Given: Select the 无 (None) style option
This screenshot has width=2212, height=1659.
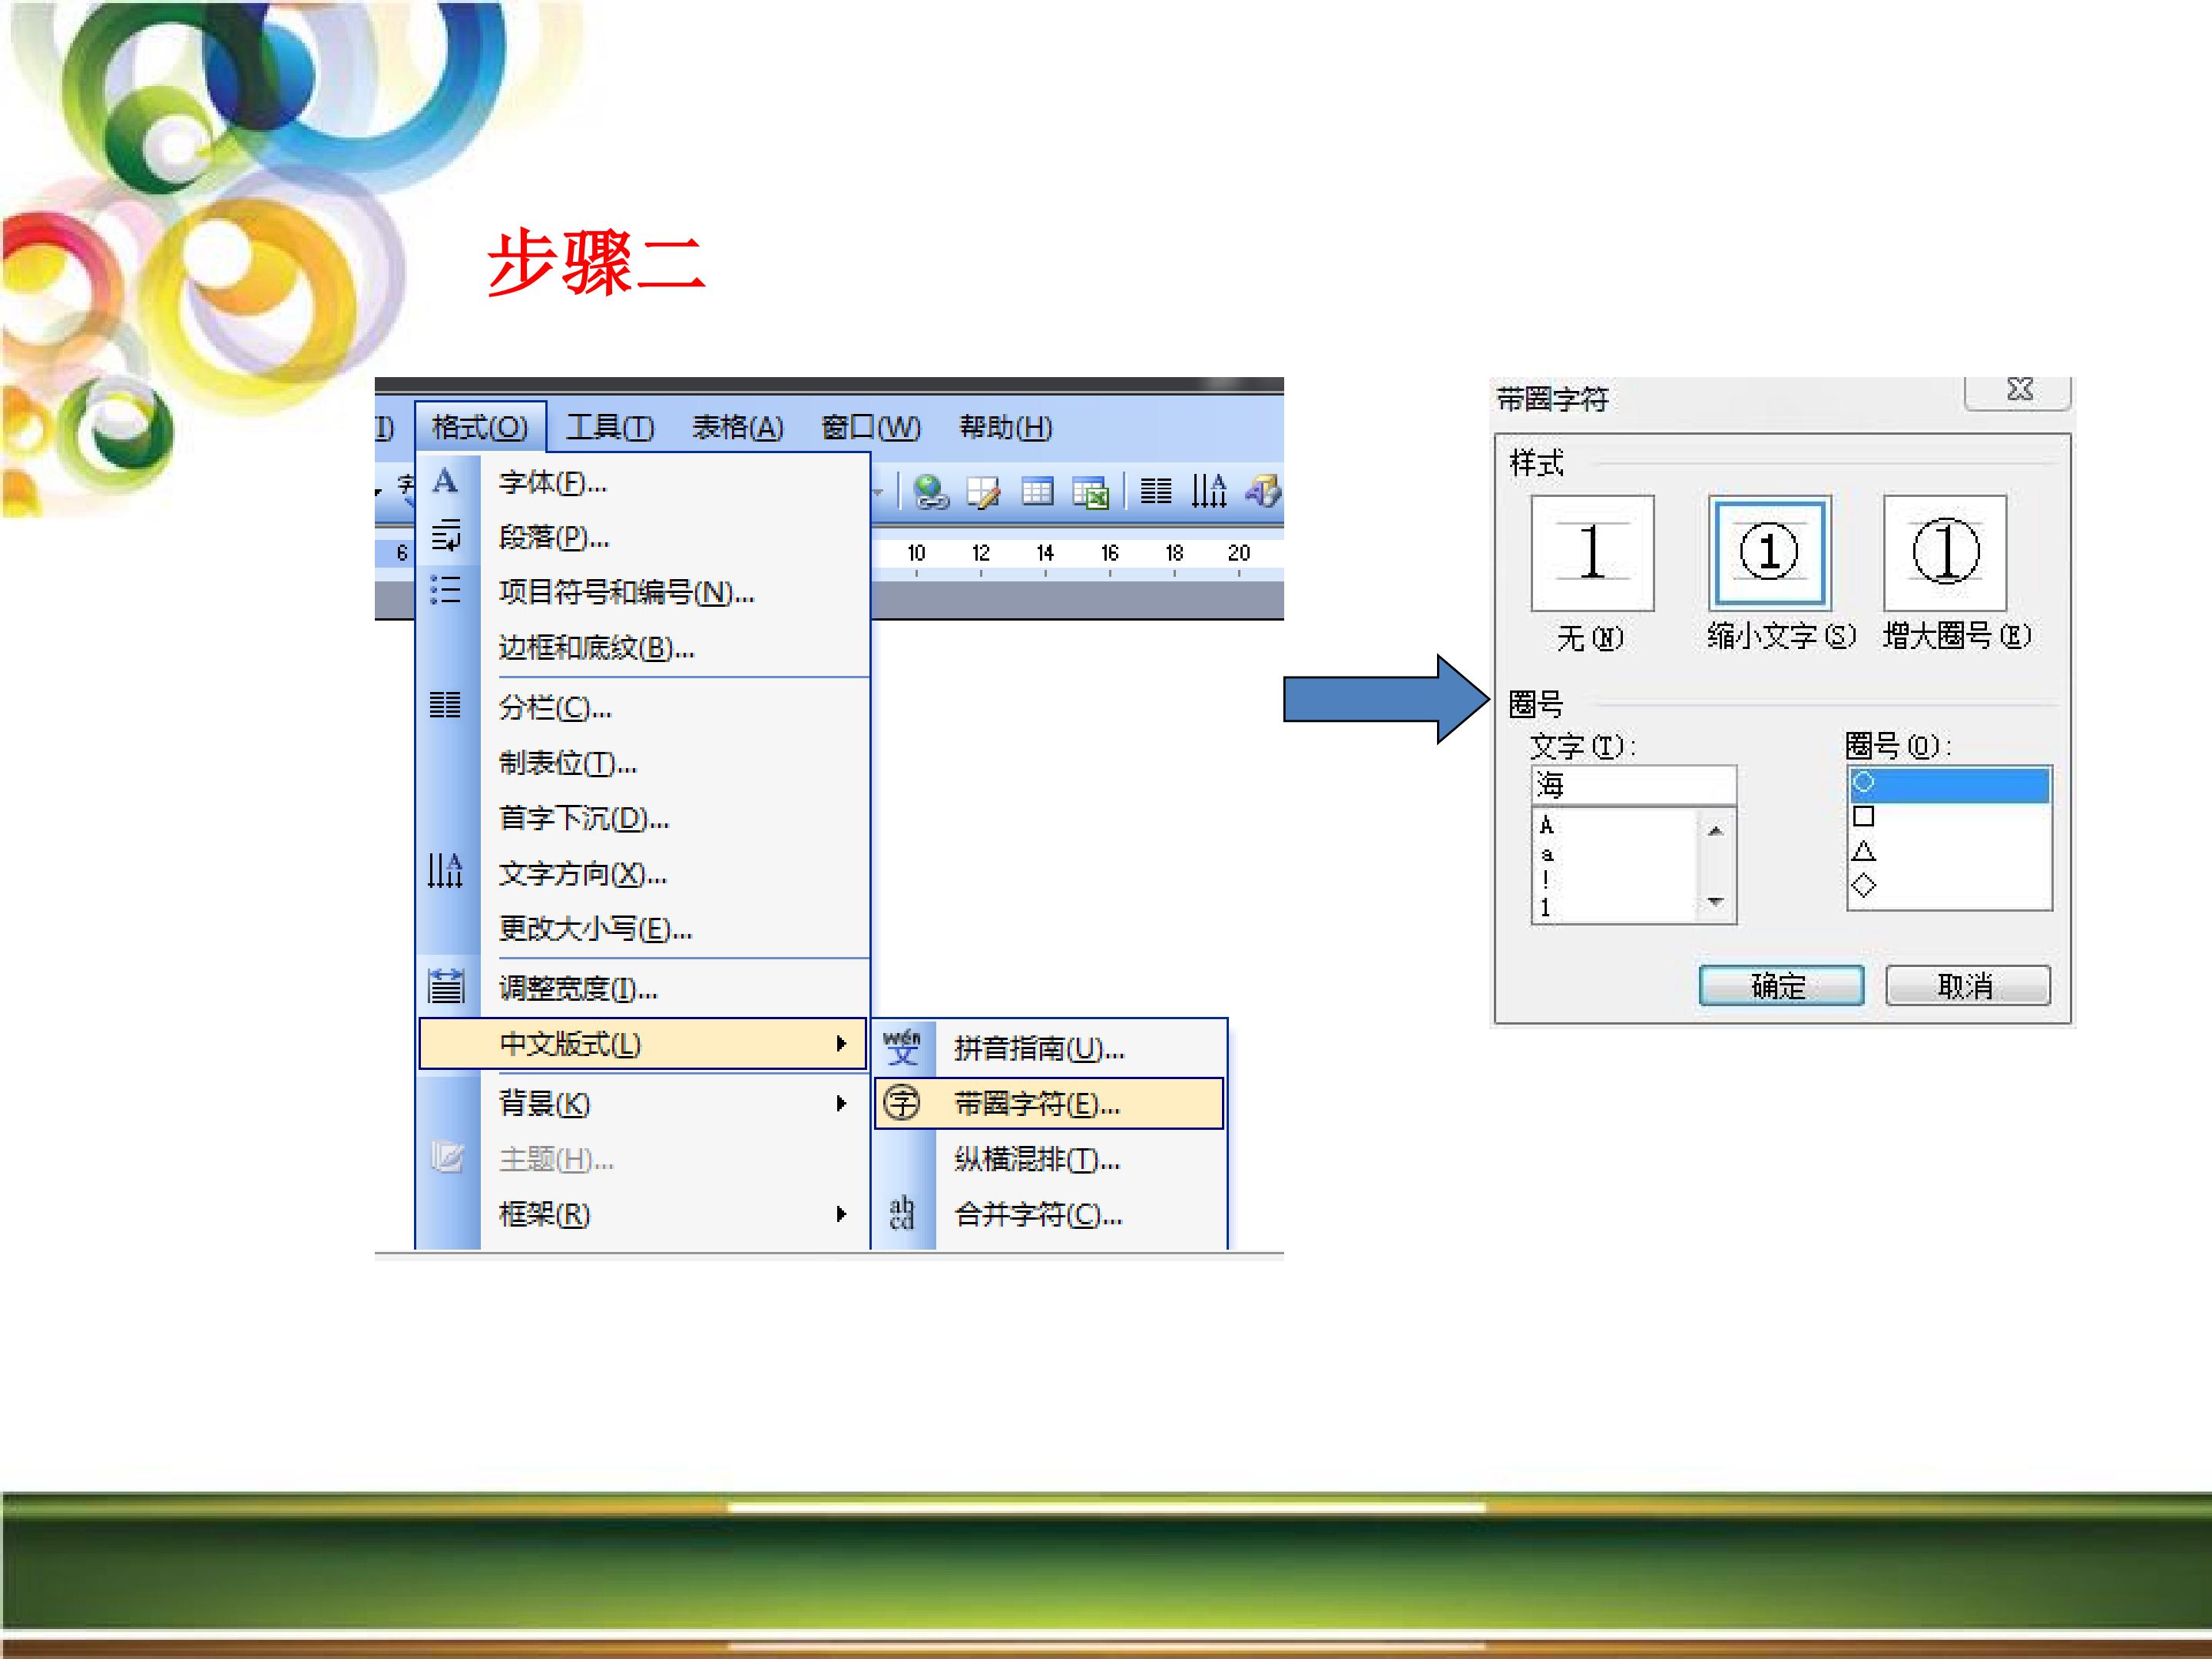Looking at the screenshot, I should [x=1592, y=553].
